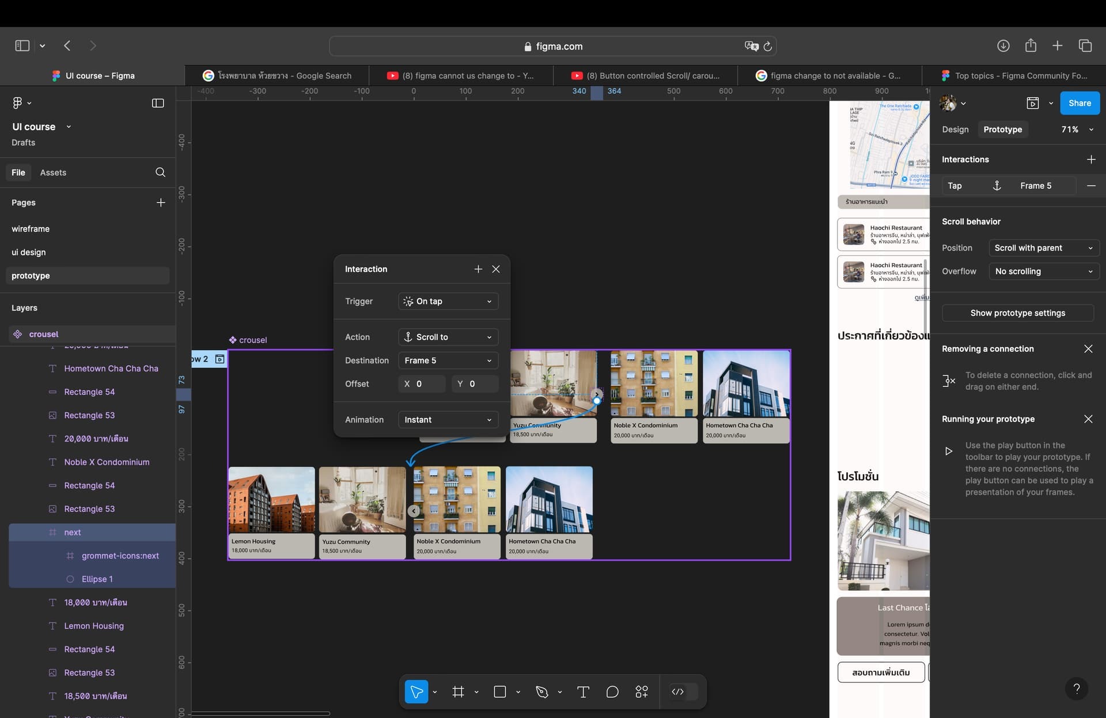Click the Scroll to anchor icon in Action
This screenshot has width=1106, height=718.
(407, 337)
